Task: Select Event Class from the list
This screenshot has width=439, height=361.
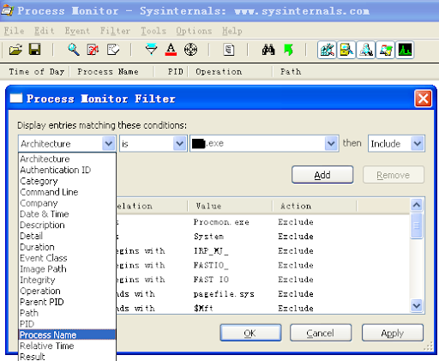Action: point(67,258)
